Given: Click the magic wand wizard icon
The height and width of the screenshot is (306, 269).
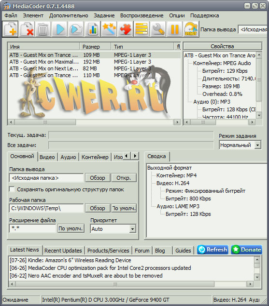Looking at the screenshot, I should (x=109, y=29).
